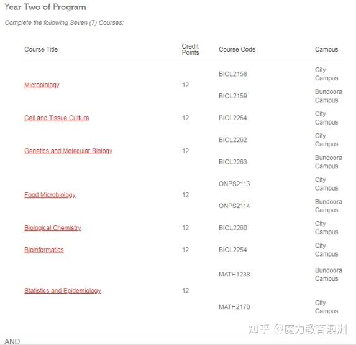Open the Cell and Tissue Culture link
The height and width of the screenshot is (345, 356).
[x=57, y=118]
